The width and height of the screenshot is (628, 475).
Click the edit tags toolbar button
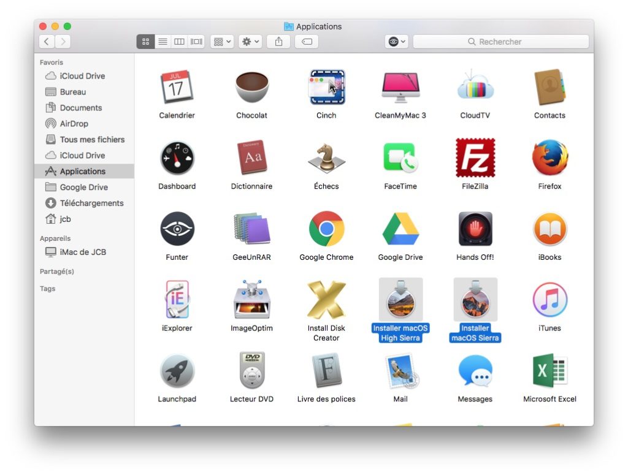(307, 42)
